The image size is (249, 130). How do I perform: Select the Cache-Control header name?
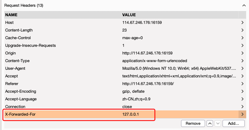pyautogui.click(x=18, y=38)
